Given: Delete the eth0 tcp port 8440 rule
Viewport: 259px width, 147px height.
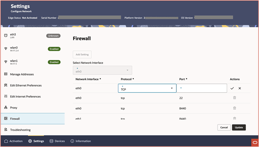Looking at the screenshot, I should tap(234, 108).
